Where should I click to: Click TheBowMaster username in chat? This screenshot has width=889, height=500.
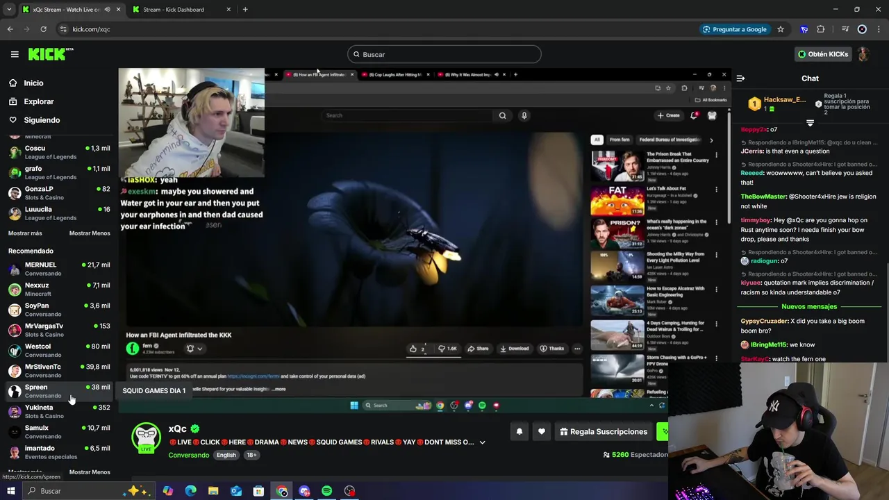tap(763, 197)
